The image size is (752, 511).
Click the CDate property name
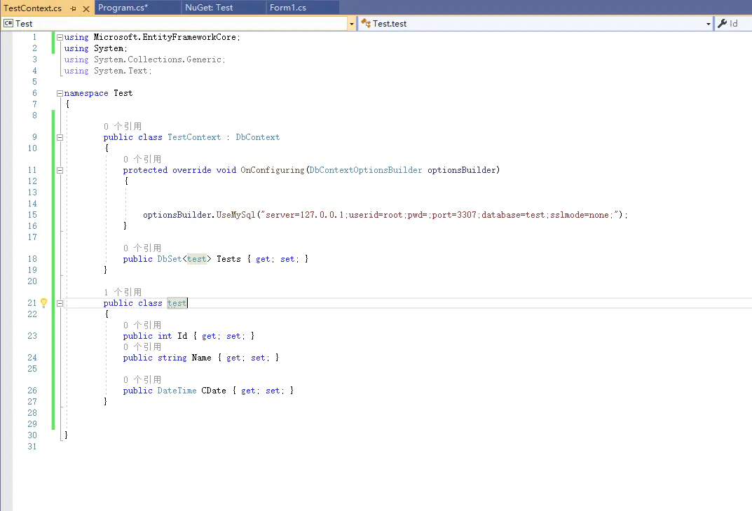click(x=214, y=391)
